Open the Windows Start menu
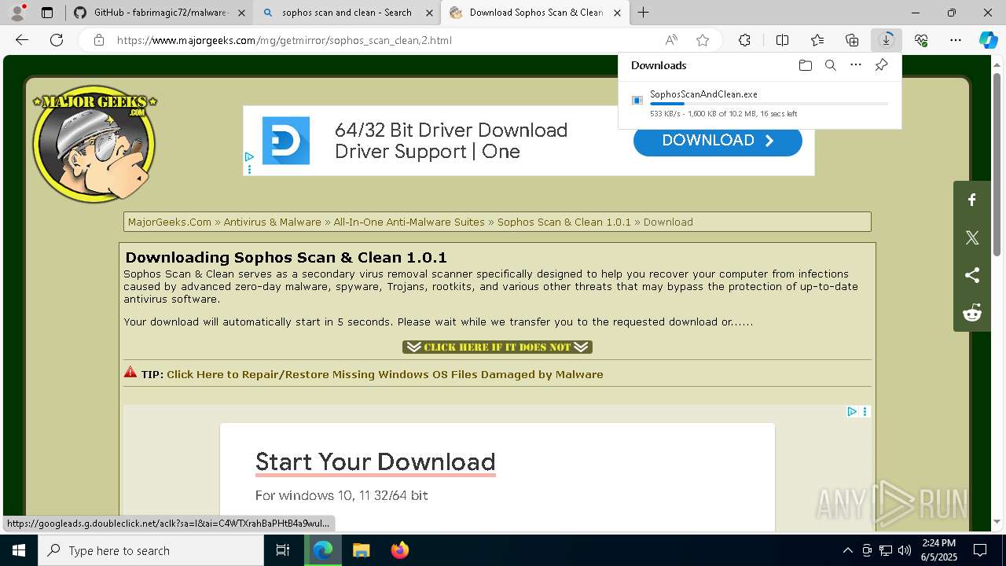 pos(19,550)
